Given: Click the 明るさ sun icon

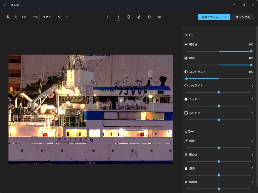Looking at the screenshot, I should (x=186, y=44).
